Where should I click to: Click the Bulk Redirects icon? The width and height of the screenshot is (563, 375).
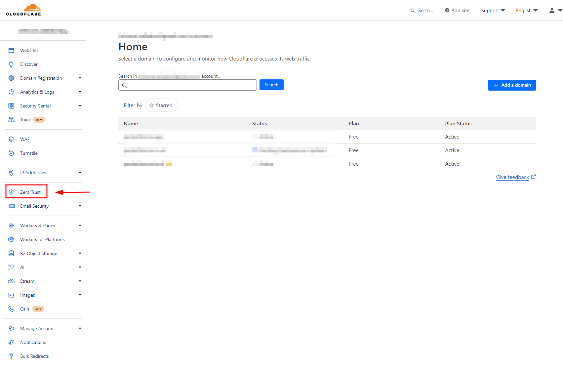pyautogui.click(x=11, y=356)
